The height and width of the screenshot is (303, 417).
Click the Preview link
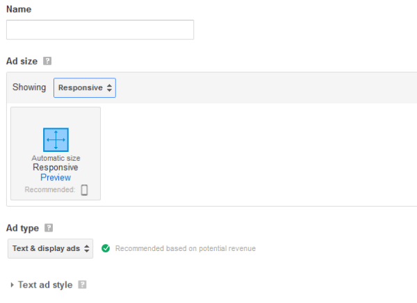point(56,178)
